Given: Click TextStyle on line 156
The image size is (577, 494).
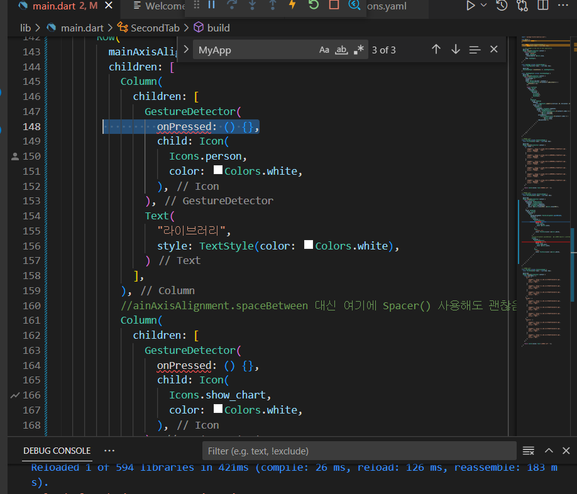Looking at the screenshot, I should 226,246.
